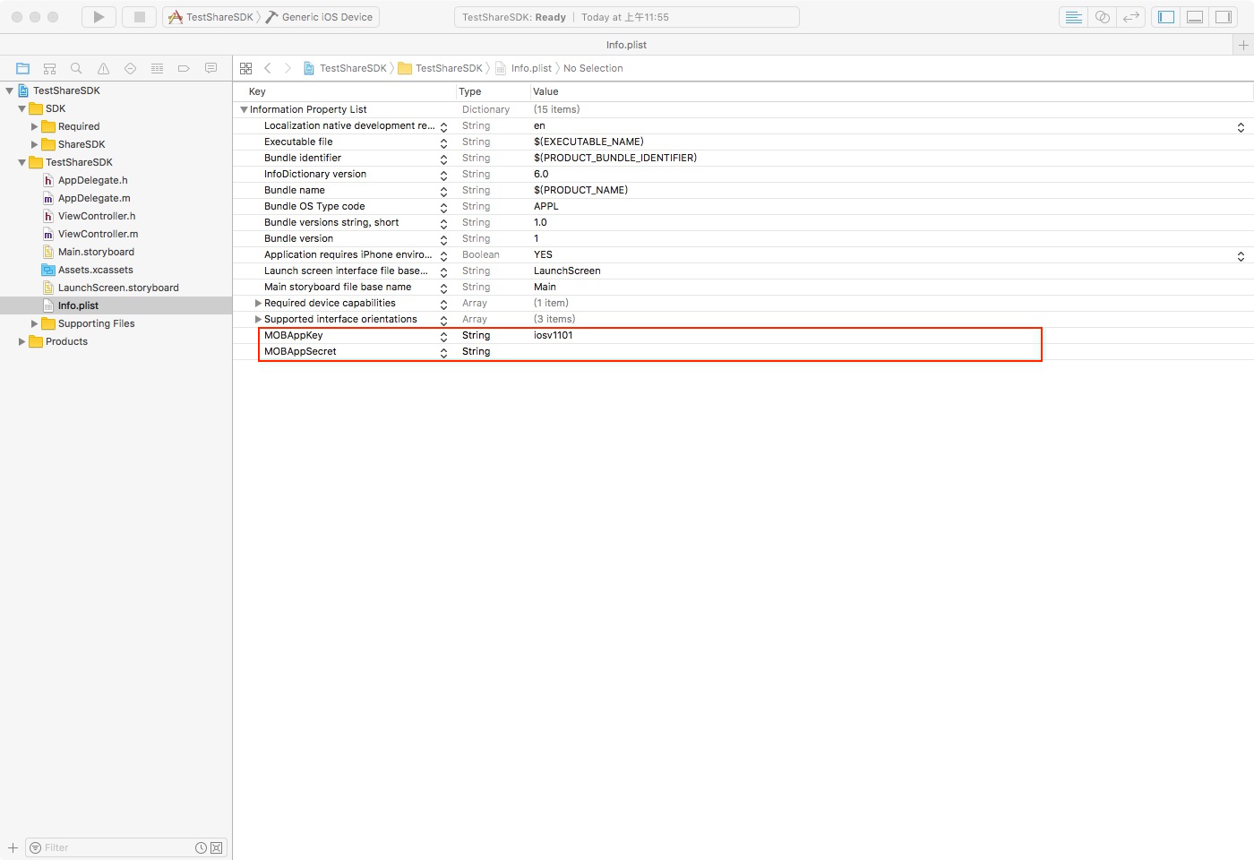Open the Debug navigator
This screenshot has height=860, width=1254.
(157, 68)
